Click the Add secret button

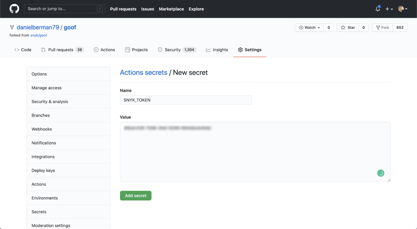tap(136, 196)
